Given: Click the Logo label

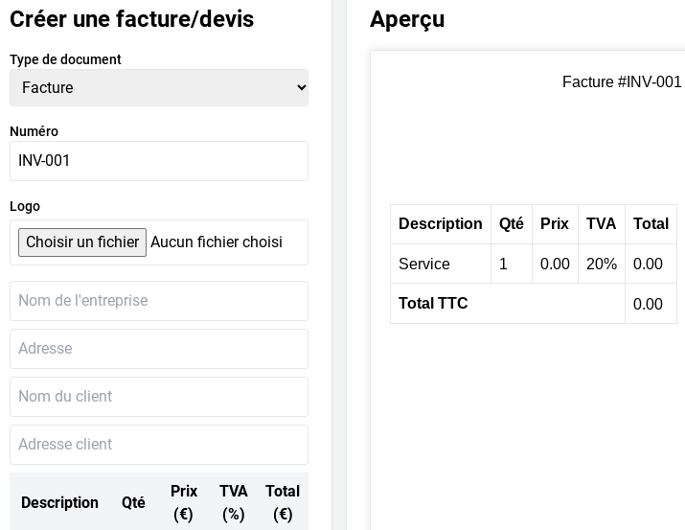Looking at the screenshot, I should tap(25, 206).
